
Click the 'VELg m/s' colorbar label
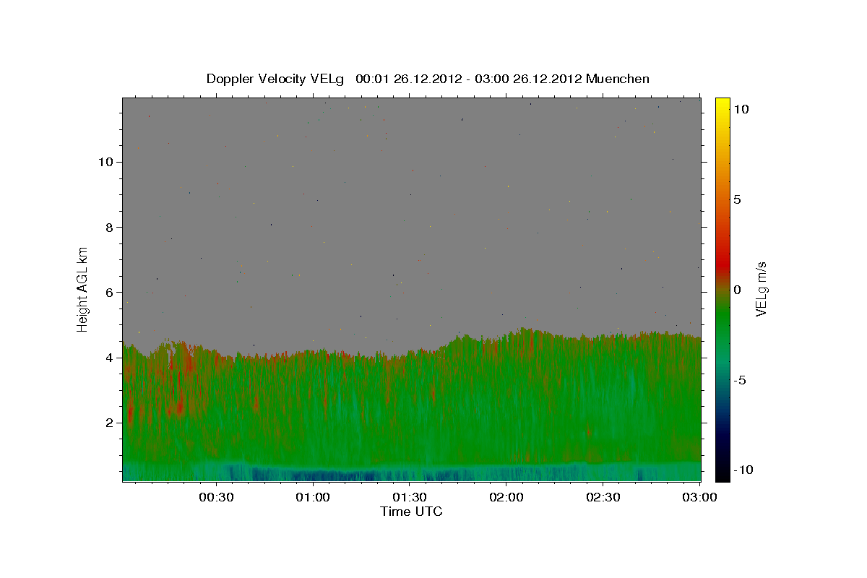point(760,288)
